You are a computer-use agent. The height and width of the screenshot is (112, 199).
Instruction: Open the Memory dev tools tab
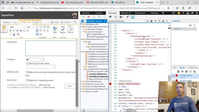[155, 13]
